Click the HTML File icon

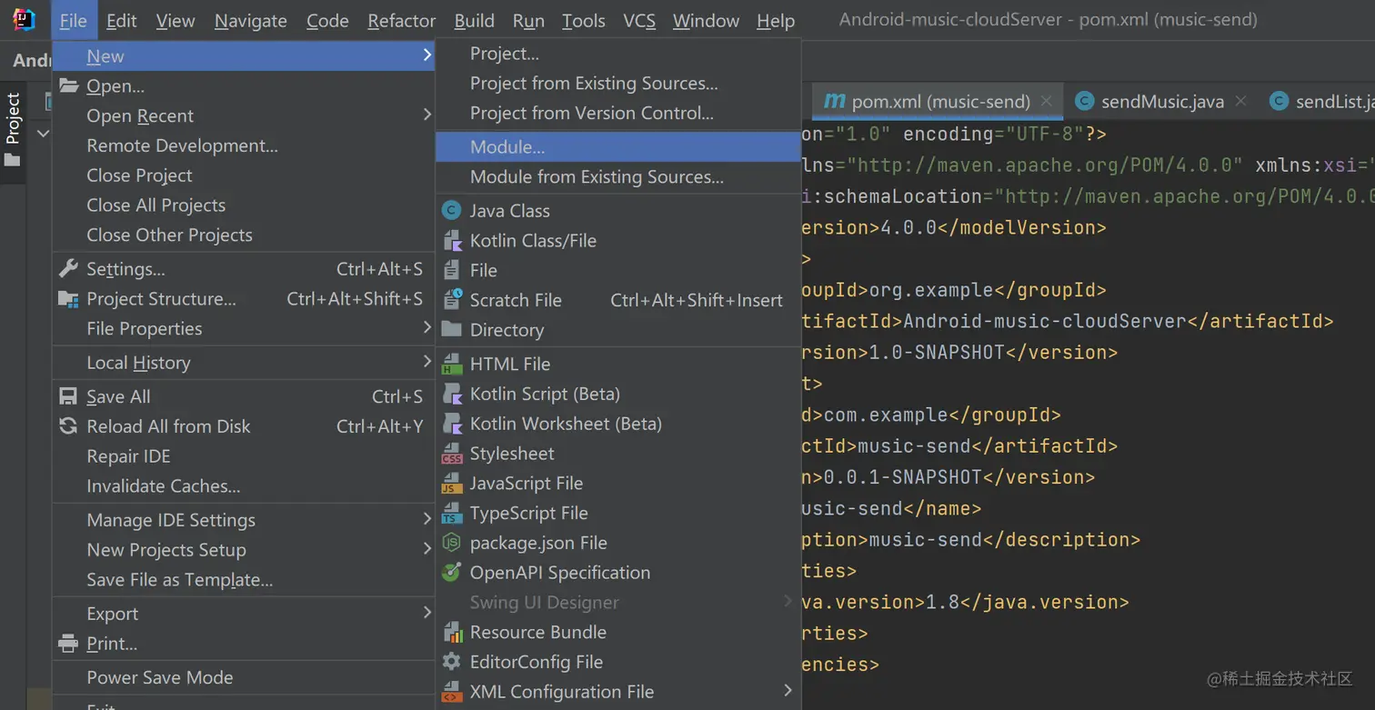[x=451, y=365]
